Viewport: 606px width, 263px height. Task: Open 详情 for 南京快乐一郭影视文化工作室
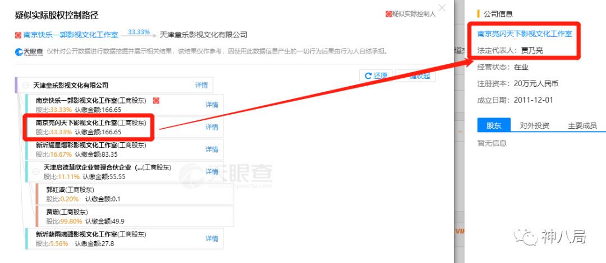(x=212, y=105)
